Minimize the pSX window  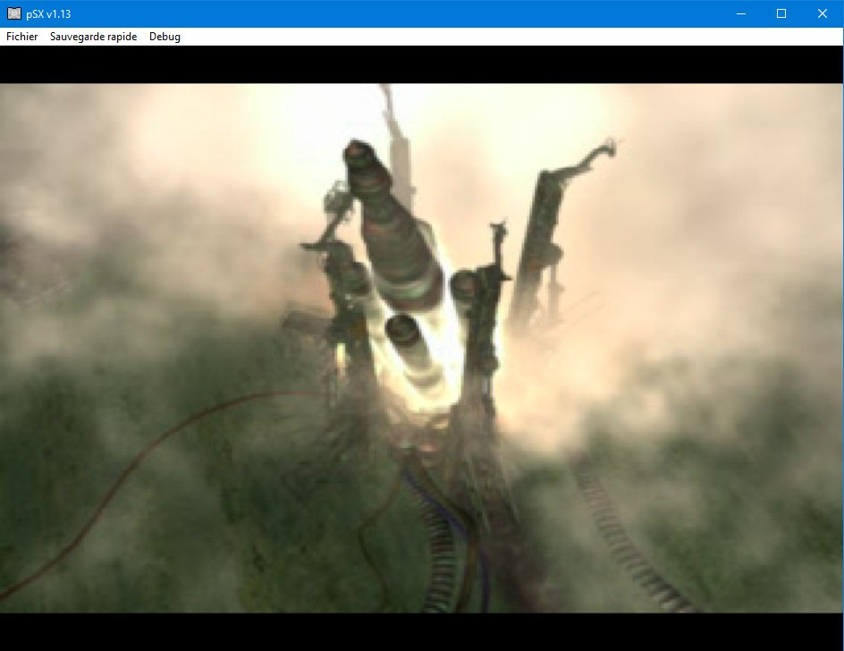(x=741, y=13)
